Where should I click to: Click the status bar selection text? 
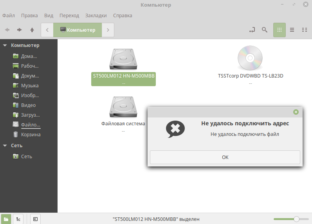tap(156, 219)
